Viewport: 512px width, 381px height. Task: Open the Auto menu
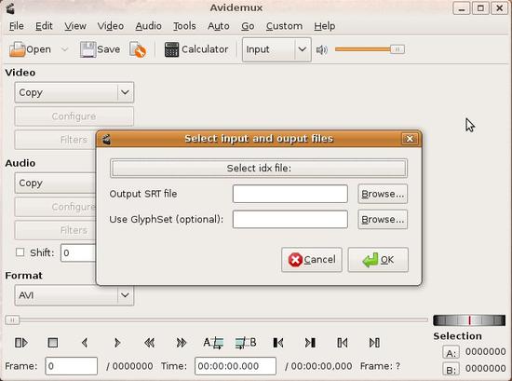click(x=219, y=26)
